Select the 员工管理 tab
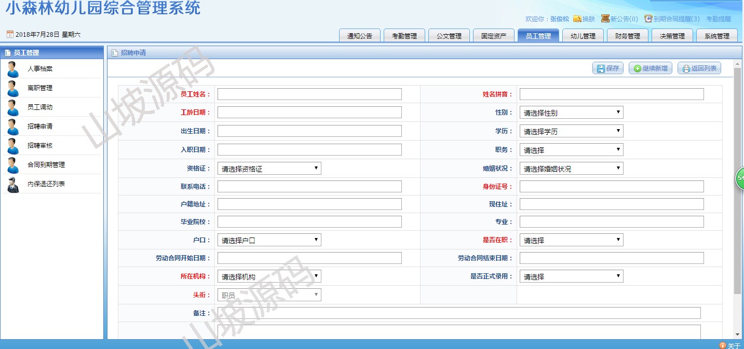The height and width of the screenshot is (349, 744). coord(538,36)
